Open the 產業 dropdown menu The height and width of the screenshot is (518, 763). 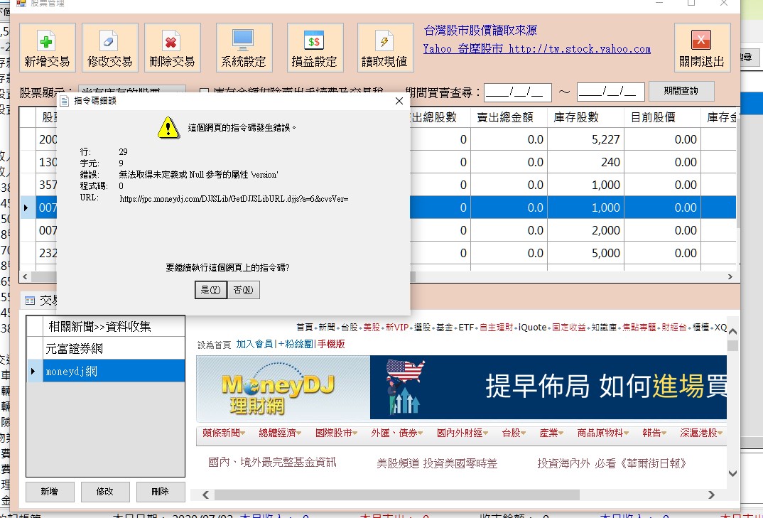[551, 433]
